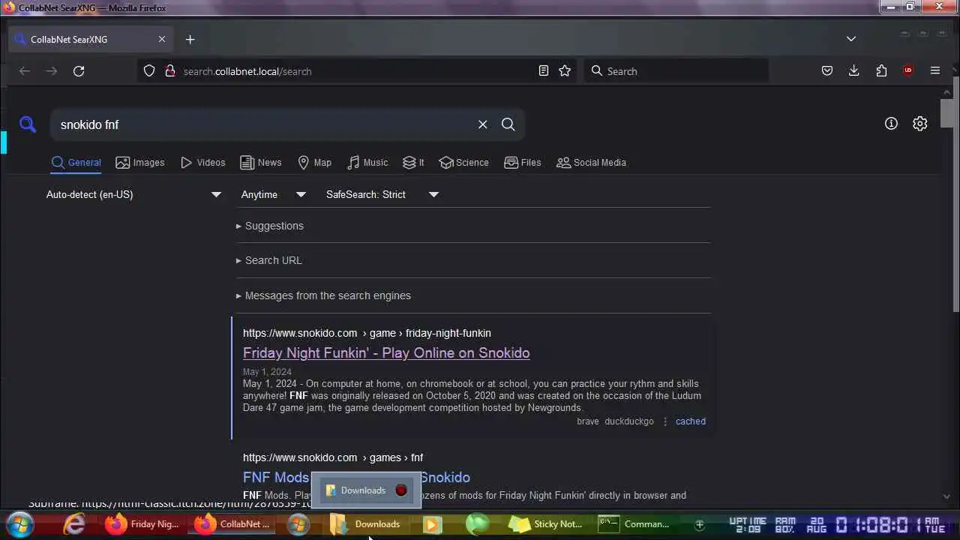List all tabs with the chevron
960x540 pixels.
pos(851,39)
